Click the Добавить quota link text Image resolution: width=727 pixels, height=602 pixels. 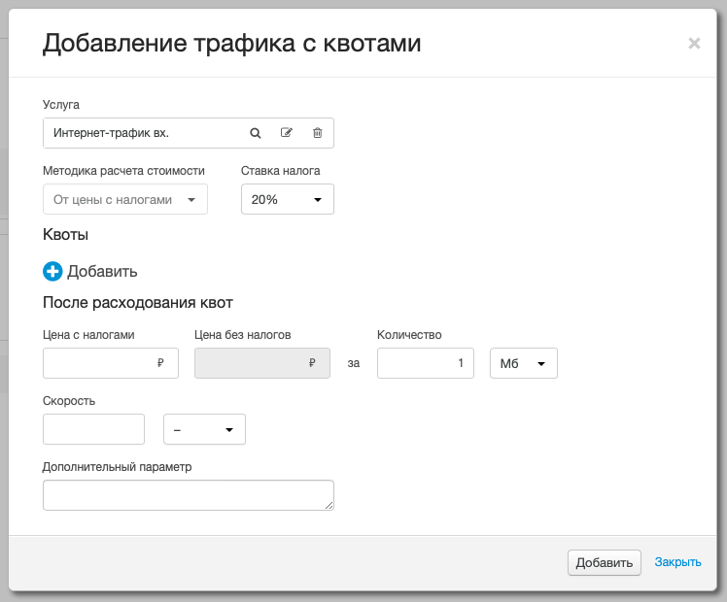pos(102,271)
